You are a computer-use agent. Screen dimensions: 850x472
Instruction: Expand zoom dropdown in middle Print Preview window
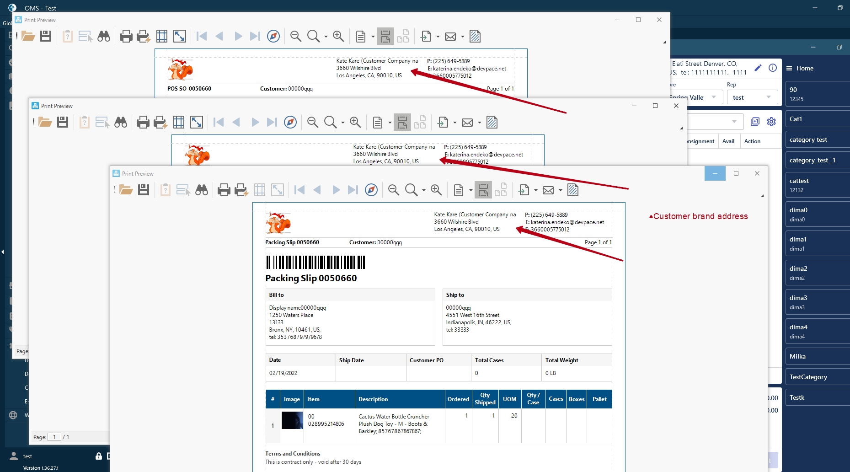343,123
